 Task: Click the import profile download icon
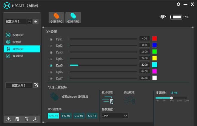[35, 119]
